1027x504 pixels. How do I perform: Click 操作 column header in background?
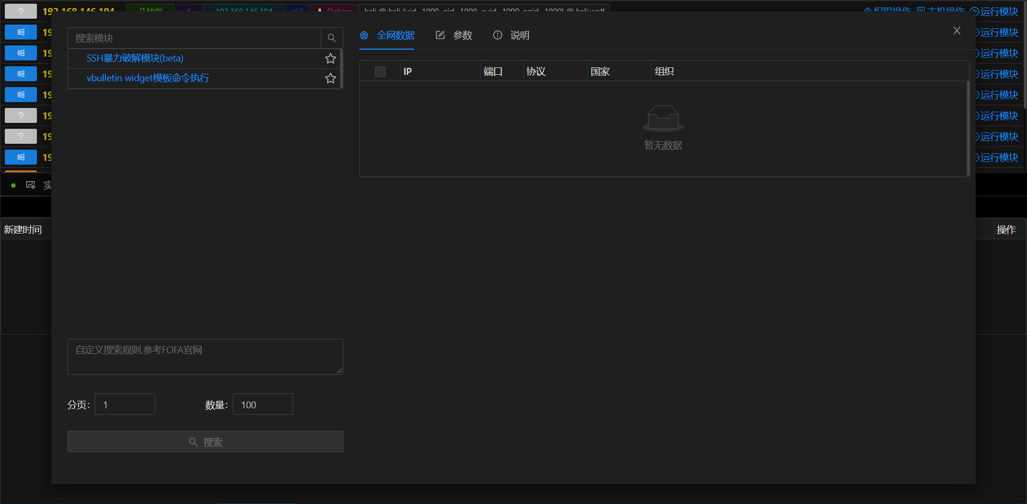click(1006, 230)
